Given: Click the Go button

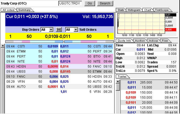Looking at the screenshot, I should click(90, 3).
